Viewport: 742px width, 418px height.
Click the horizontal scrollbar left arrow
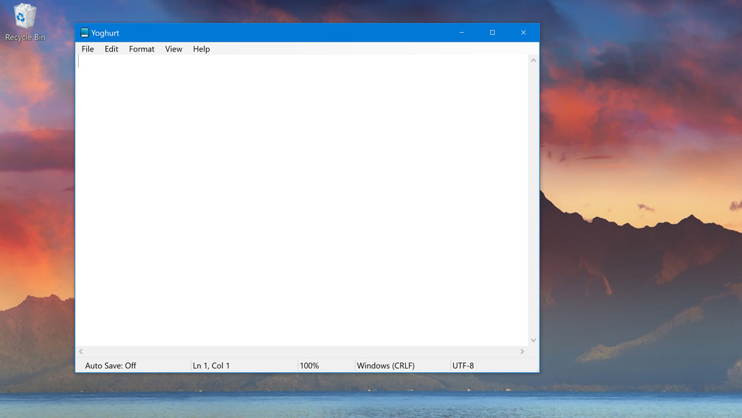click(81, 352)
